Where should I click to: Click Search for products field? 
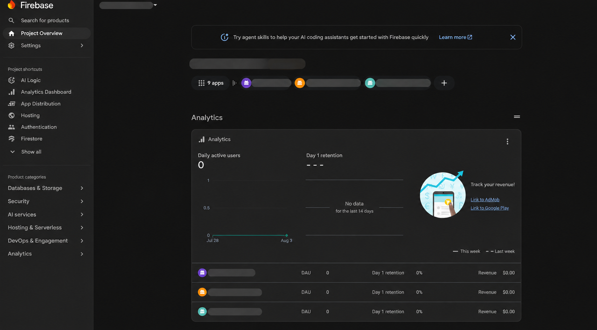pos(45,21)
